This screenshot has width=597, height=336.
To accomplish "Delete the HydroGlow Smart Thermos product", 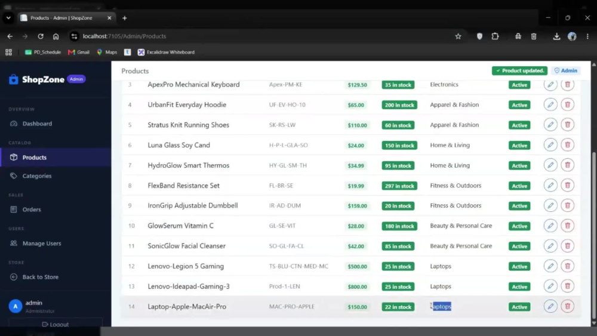I will click(567, 165).
